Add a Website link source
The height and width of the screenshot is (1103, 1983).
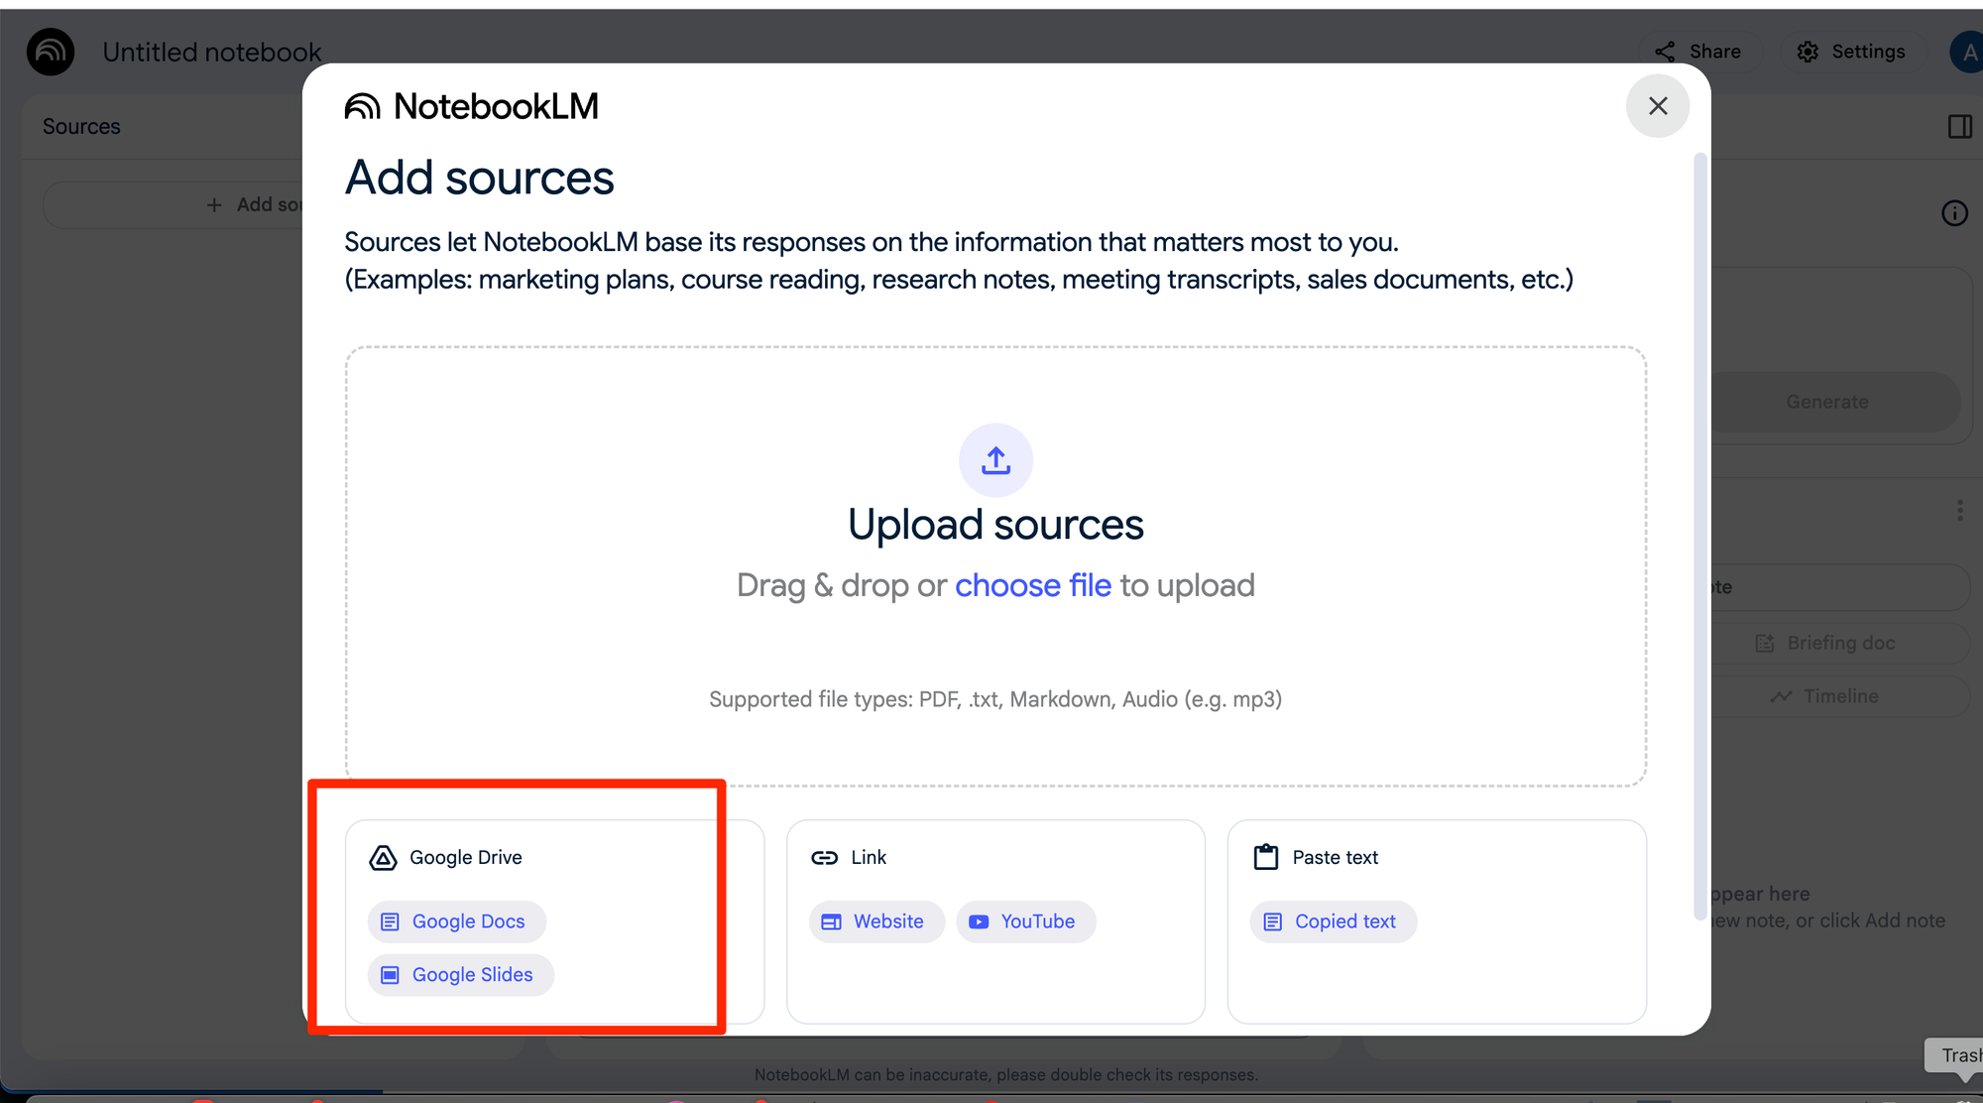(875, 921)
